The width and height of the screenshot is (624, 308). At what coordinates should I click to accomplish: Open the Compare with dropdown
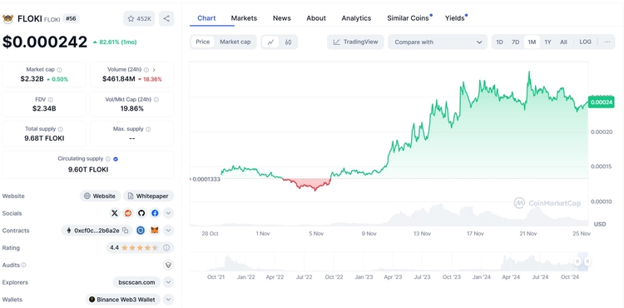click(438, 42)
